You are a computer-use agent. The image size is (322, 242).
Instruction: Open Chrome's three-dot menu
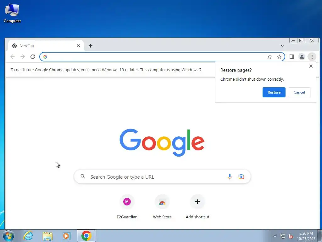[x=312, y=57]
